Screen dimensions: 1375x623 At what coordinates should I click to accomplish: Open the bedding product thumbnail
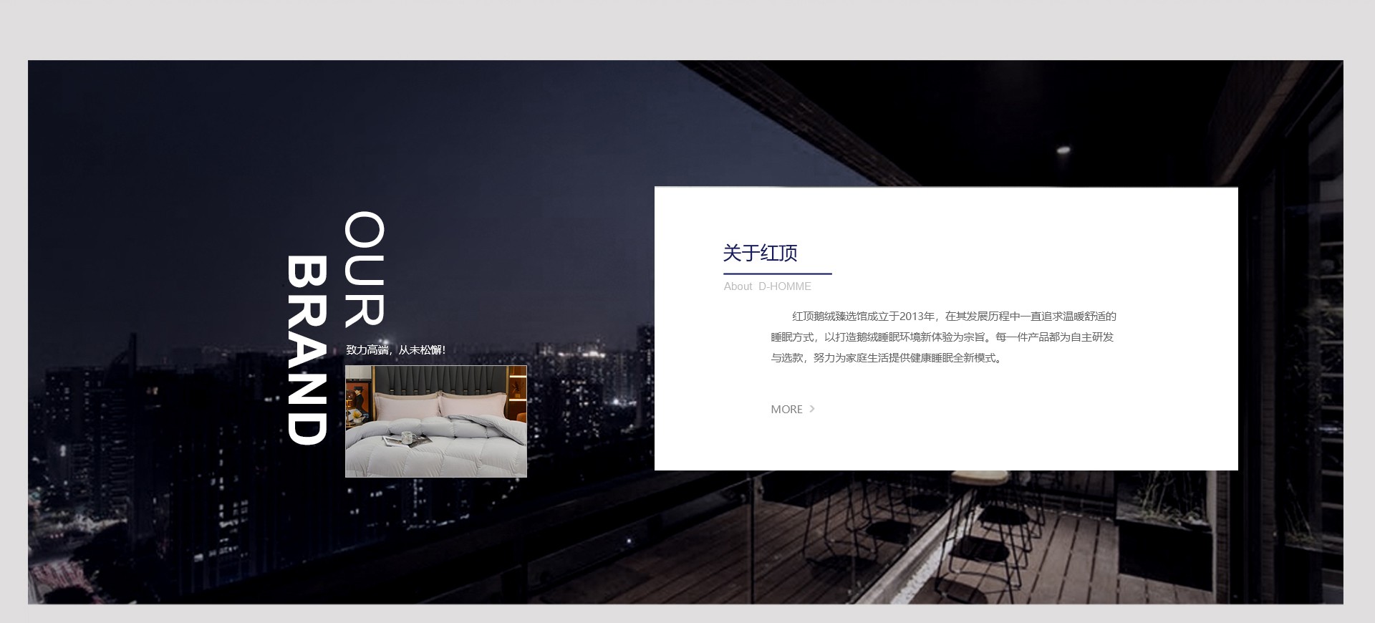tap(435, 421)
